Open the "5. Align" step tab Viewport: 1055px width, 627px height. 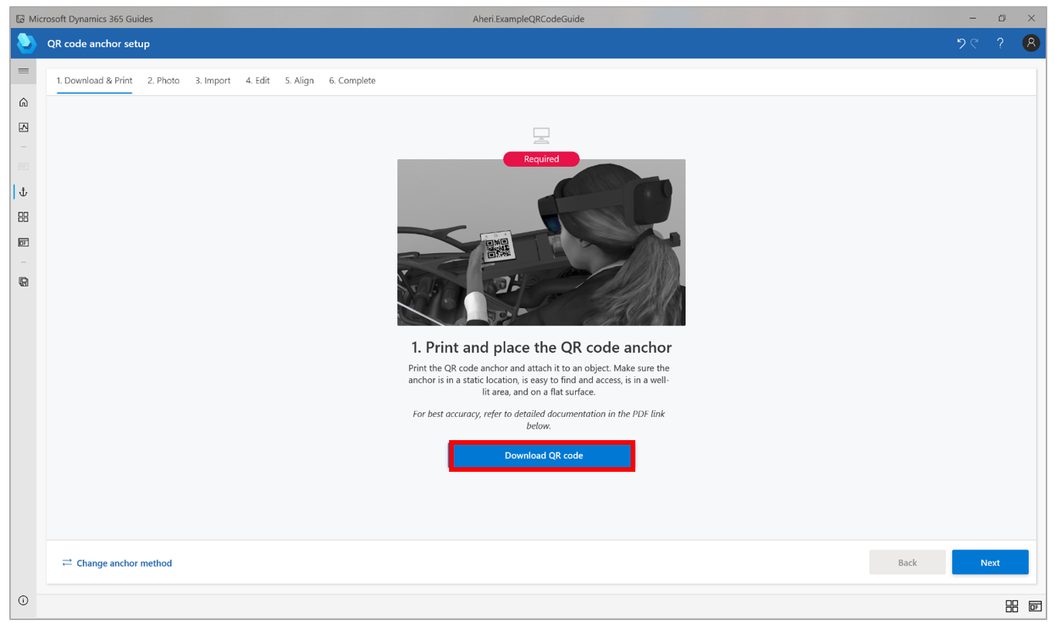(x=299, y=80)
